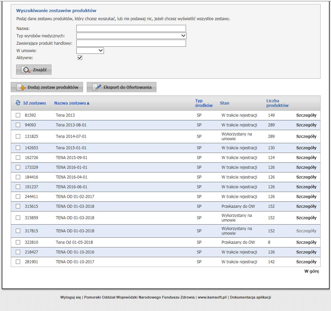Screen dimensions: 331x311
Task: Check the box for set 315859
Action: pyautogui.click(x=18, y=218)
